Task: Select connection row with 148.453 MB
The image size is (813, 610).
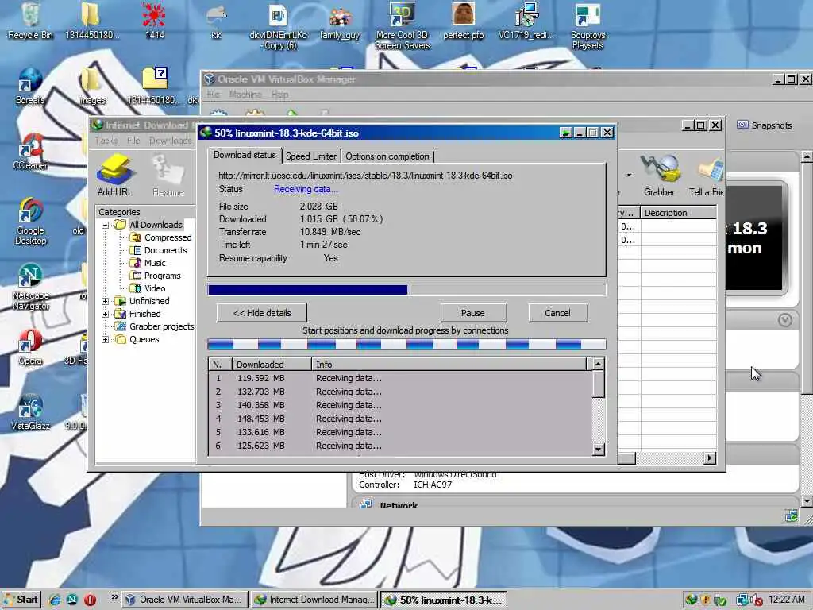Action: (400, 419)
